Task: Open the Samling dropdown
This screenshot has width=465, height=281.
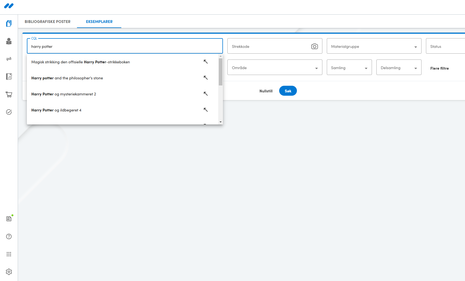Action: 349,67
